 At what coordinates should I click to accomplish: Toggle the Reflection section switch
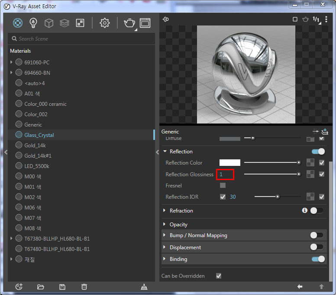tap(318, 152)
